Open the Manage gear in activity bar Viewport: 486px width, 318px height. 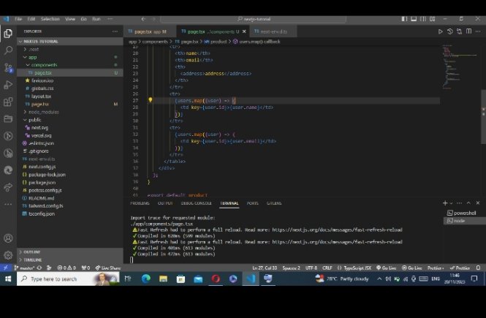8,255
